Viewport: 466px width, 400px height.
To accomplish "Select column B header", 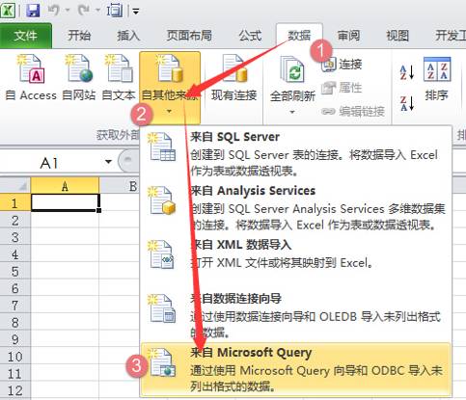I will (x=120, y=186).
